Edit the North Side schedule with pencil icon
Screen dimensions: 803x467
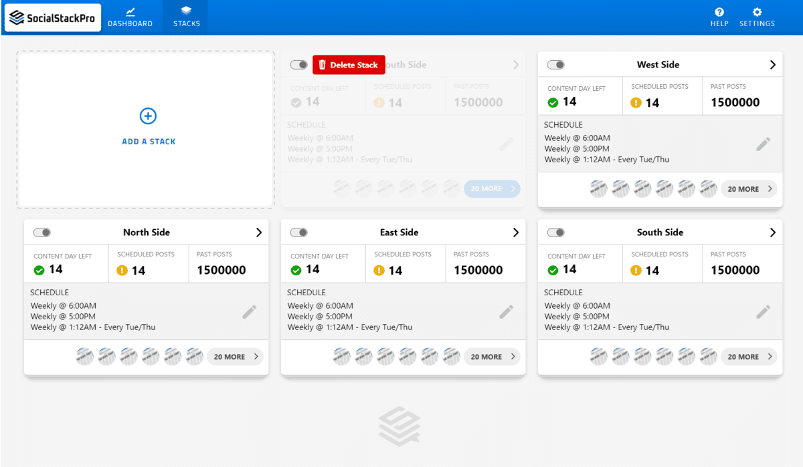[x=249, y=311]
